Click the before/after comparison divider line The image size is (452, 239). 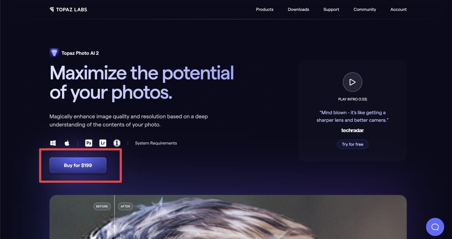pyautogui.click(x=114, y=221)
